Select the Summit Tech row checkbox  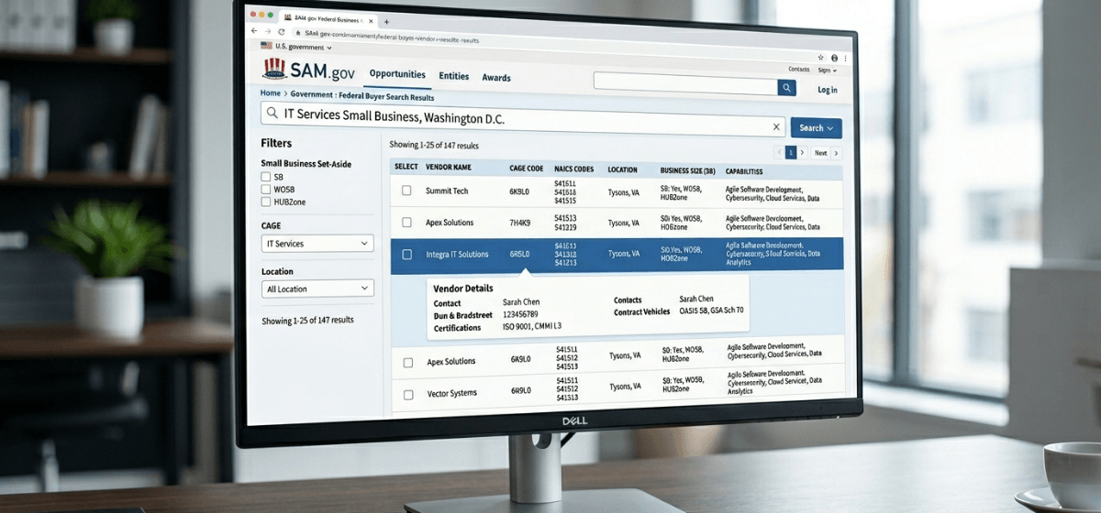pyautogui.click(x=406, y=191)
